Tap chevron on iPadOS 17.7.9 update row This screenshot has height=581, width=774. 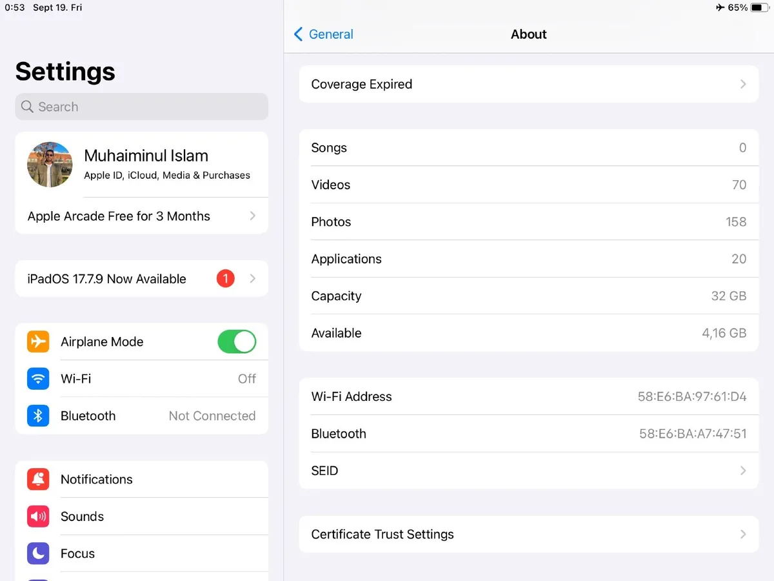coord(253,279)
